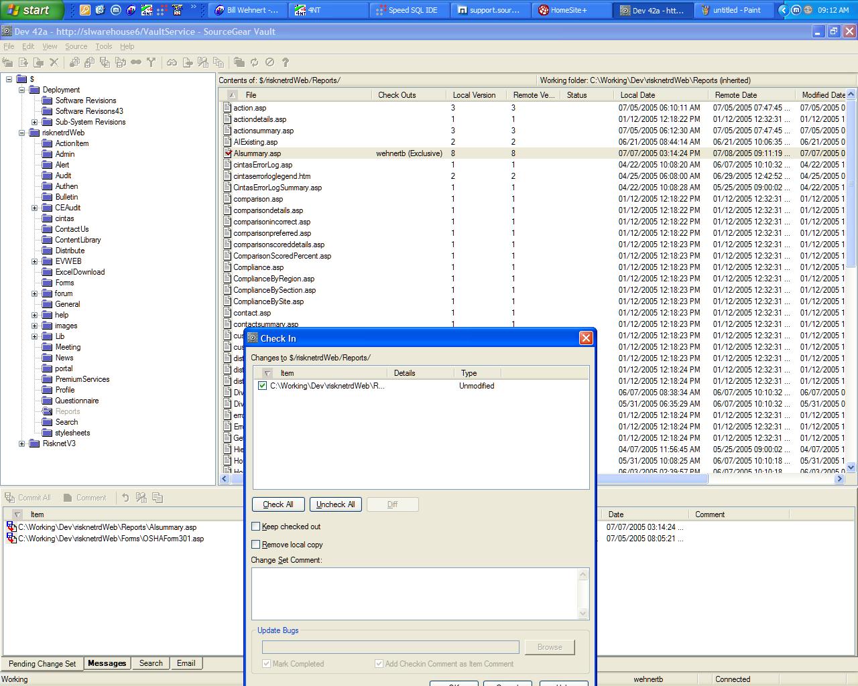Click the Uncheck All button
This screenshot has height=686, width=858.
(x=336, y=504)
